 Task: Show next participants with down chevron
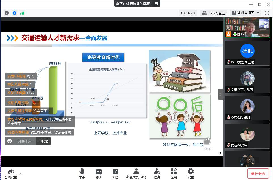[x=248, y=160]
